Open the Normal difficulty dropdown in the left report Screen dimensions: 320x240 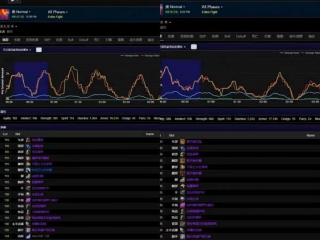pos(21,11)
